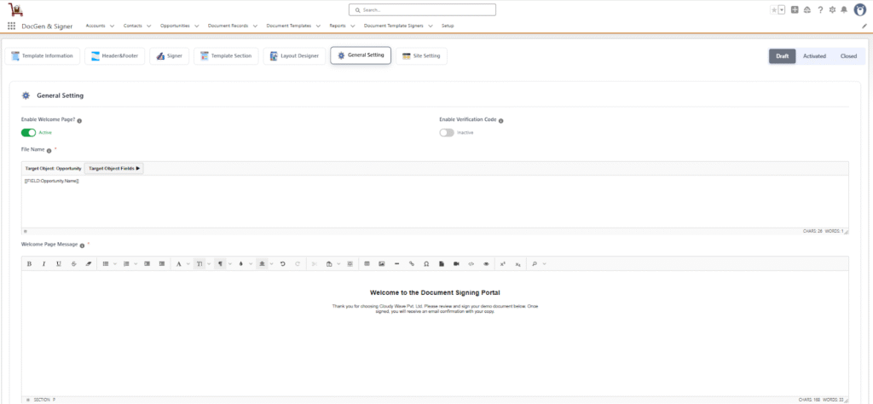
Task: Insert a table using the table icon
Action: (x=367, y=264)
